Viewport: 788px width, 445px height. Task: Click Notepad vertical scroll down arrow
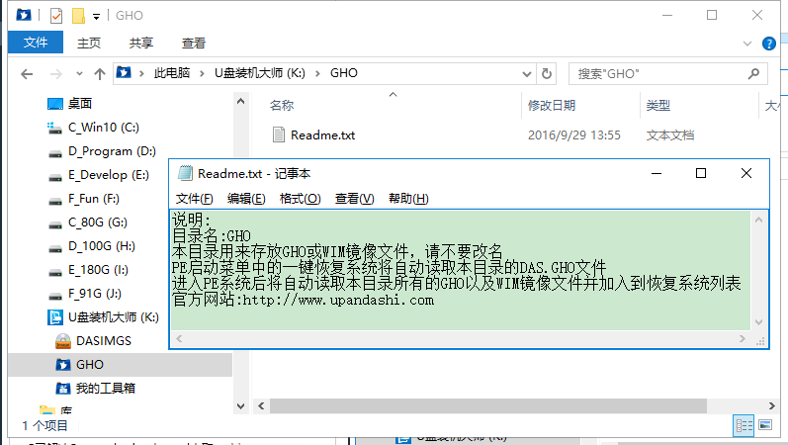tap(758, 322)
